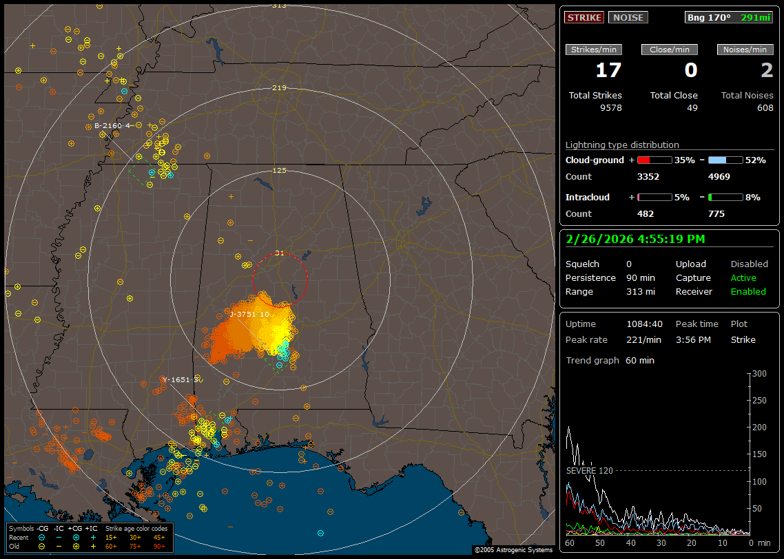784x559 pixels.
Task: Click the negative intracloud green percentage bar
Action: [x=725, y=197]
